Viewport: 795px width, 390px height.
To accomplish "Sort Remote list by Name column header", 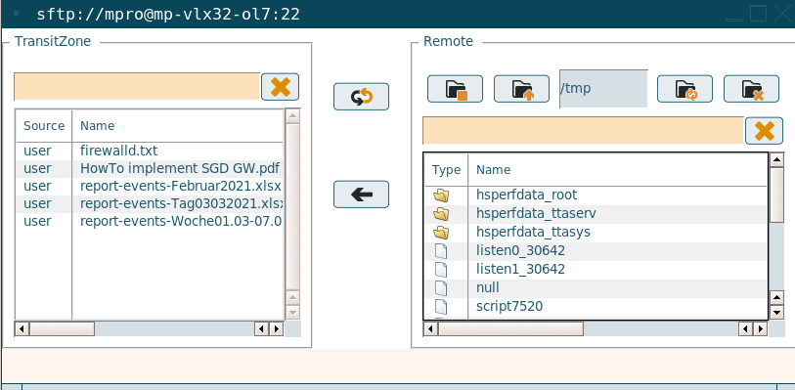I will (x=618, y=170).
